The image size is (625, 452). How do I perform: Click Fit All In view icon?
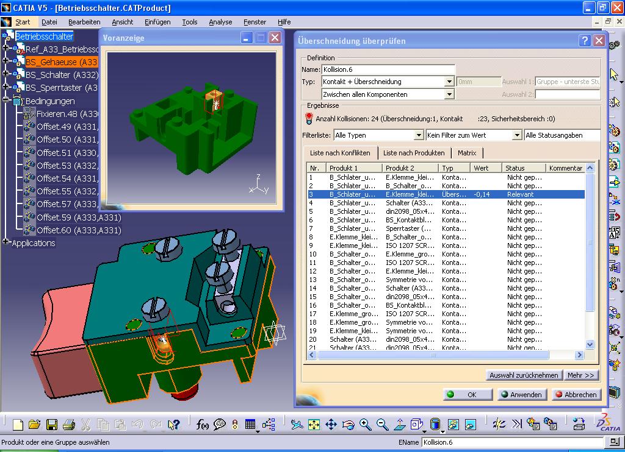tap(314, 425)
